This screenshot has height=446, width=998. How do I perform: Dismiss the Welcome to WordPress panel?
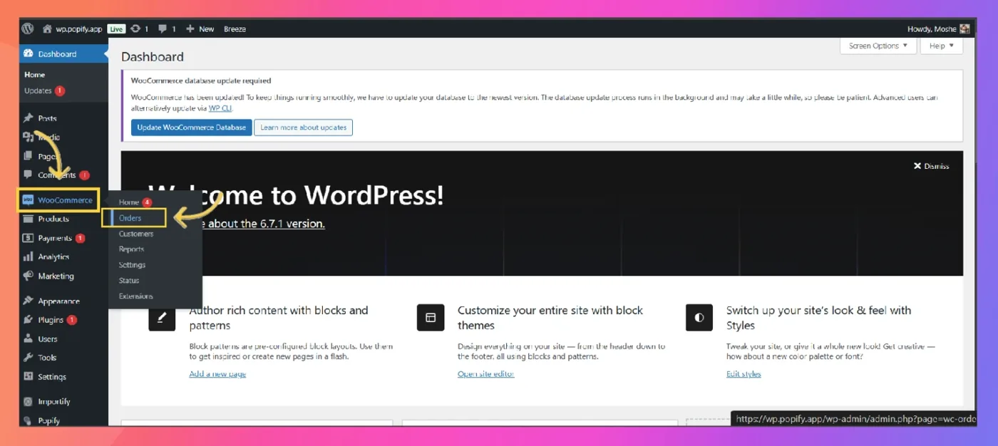pyautogui.click(x=931, y=166)
